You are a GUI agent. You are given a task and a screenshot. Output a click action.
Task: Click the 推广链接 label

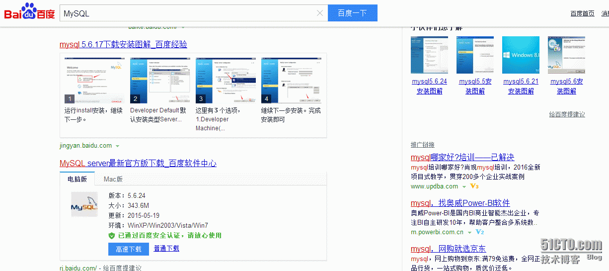[x=423, y=145]
